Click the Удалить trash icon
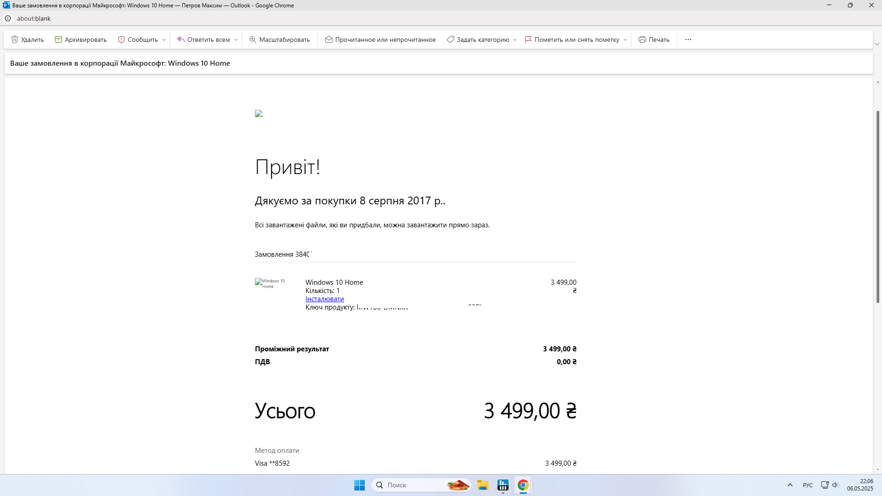This screenshot has height=496, width=882. tap(15, 39)
